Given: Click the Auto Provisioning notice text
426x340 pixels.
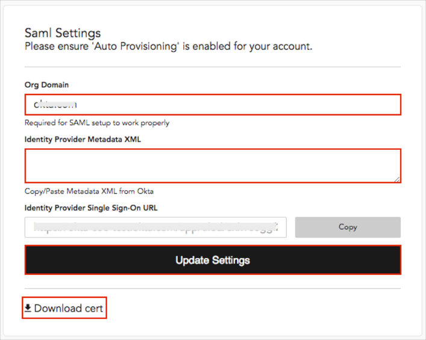Looking at the screenshot, I should pos(168,46).
